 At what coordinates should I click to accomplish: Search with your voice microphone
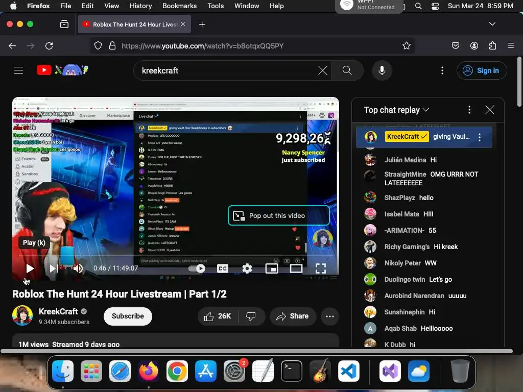click(382, 70)
